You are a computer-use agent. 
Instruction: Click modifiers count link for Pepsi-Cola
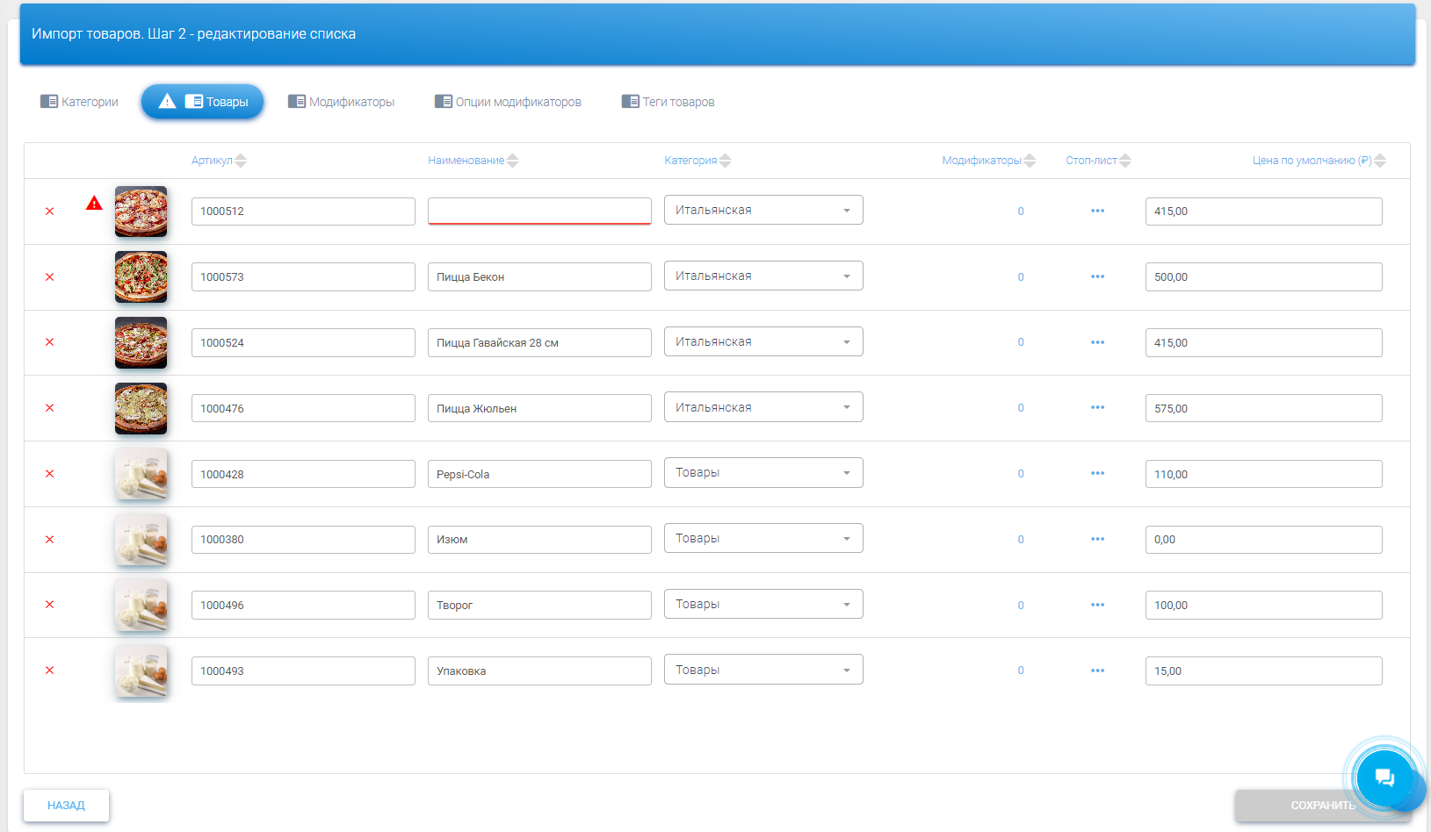[x=1021, y=474]
